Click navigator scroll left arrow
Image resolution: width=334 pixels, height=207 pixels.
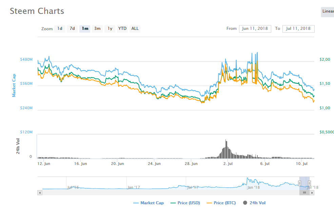(x=40, y=193)
